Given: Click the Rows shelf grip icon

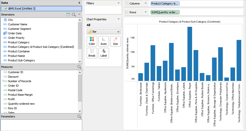Looking at the screenshot, I should pos(127,12).
